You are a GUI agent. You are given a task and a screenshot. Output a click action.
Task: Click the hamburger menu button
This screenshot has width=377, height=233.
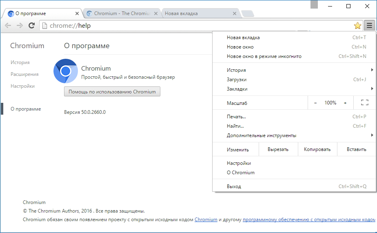click(369, 25)
